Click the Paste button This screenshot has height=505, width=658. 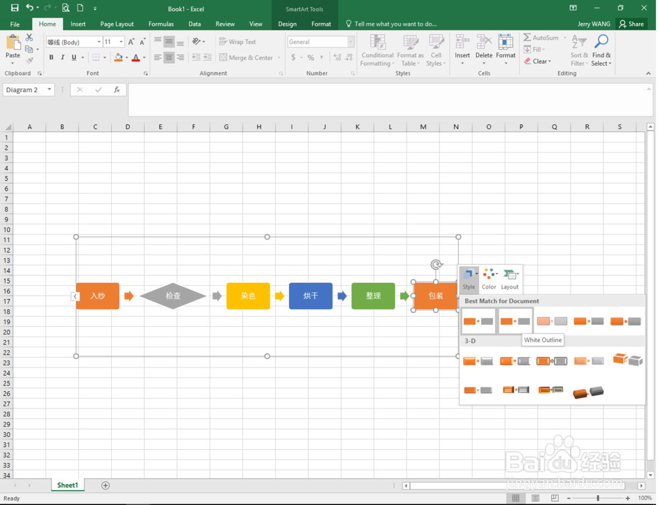point(13,49)
